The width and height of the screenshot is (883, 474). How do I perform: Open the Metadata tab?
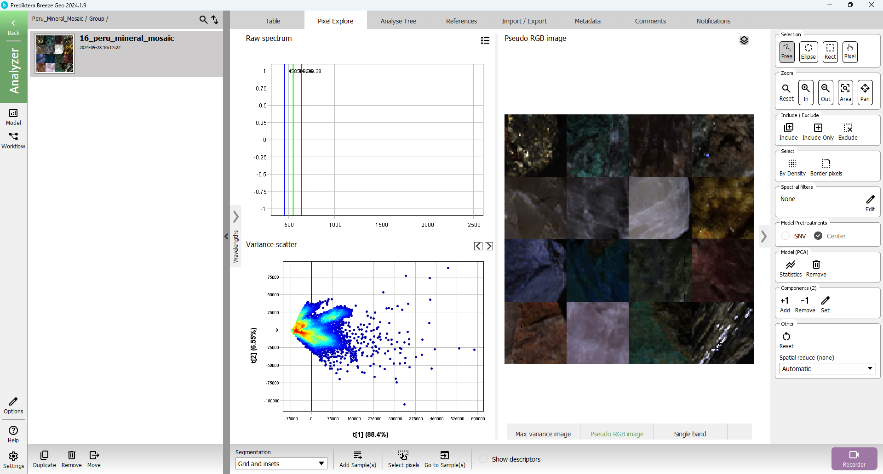pyautogui.click(x=587, y=21)
